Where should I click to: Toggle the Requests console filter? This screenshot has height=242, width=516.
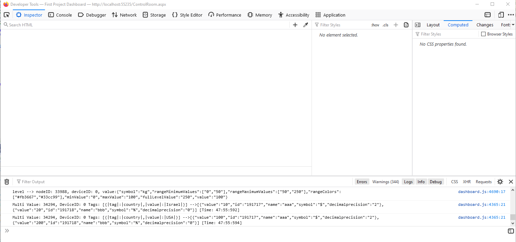coord(484,181)
